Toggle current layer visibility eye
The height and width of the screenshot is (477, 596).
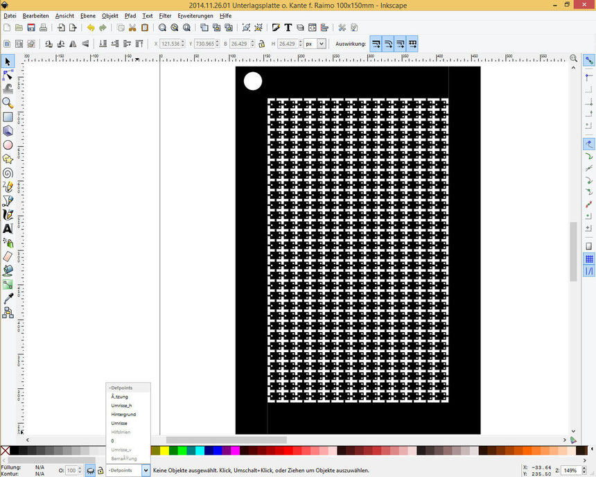[x=91, y=471]
